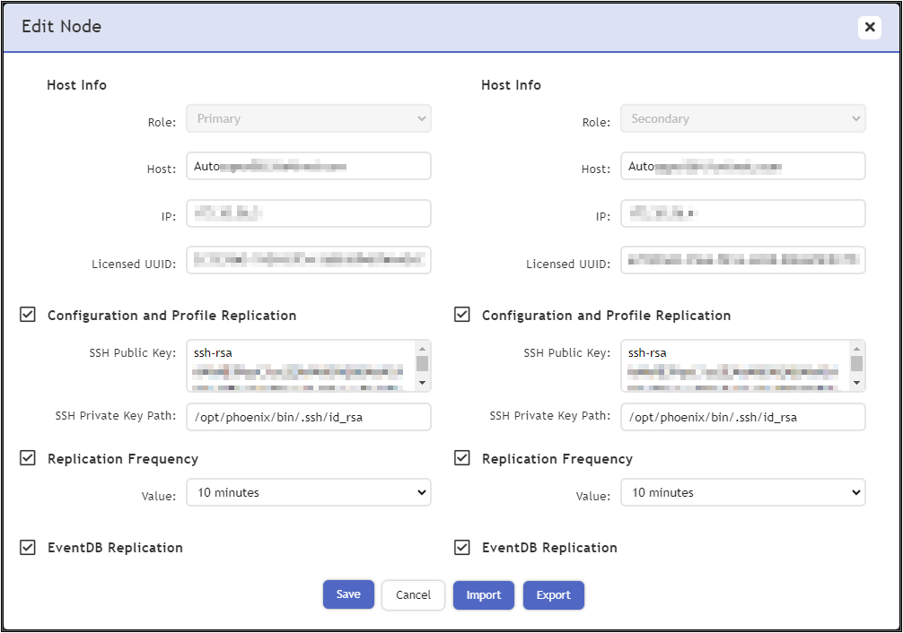Open Primary node replication frequency dropdown
This screenshot has height=633, width=903.
pyautogui.click(x=308, y=492)
